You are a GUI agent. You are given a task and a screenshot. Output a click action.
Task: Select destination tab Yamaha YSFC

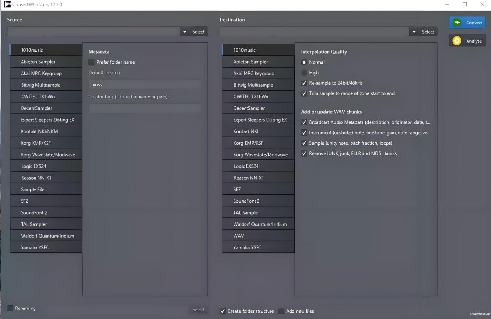point(258,247)
